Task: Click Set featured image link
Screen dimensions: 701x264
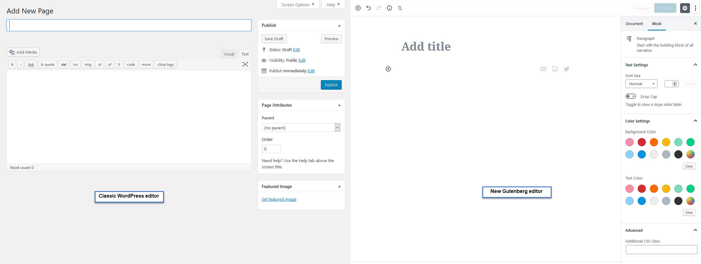Action: click(279, 199)
